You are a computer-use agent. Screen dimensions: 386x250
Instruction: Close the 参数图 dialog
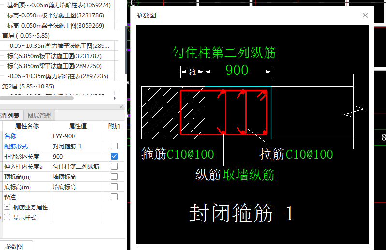(x=365, y=15)
